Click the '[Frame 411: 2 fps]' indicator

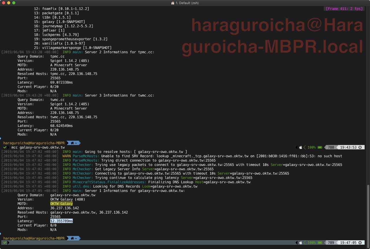(x=344, y=9)
